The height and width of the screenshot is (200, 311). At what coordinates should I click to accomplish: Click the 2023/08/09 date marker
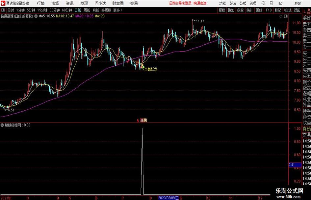coord(168,198)
